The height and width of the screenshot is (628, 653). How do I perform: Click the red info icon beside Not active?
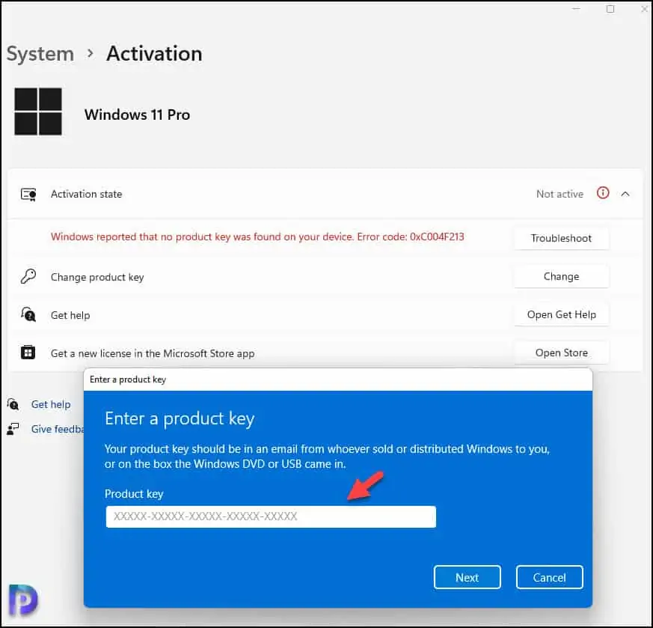(603, 193)
